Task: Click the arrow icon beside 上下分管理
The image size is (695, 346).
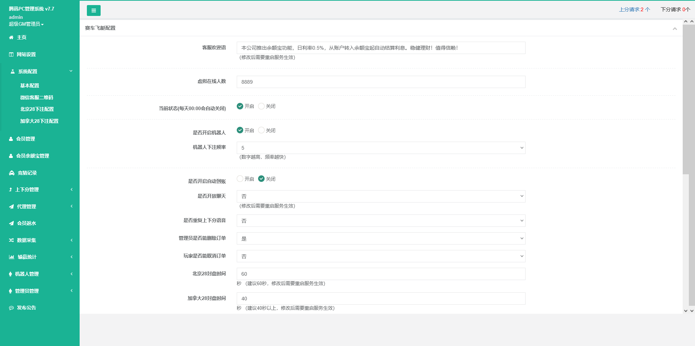Action: tap(10, 189)
